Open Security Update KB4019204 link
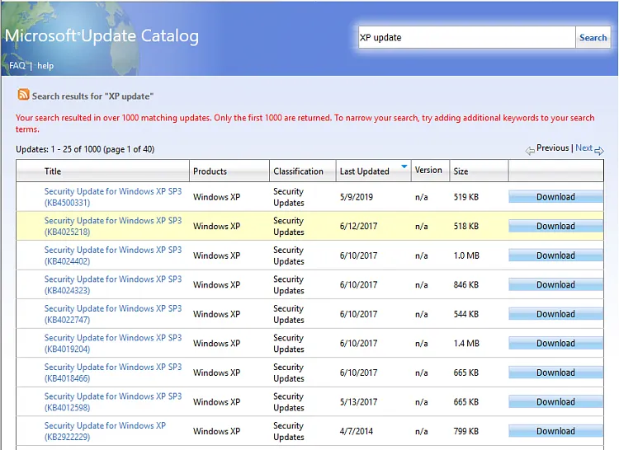Screen dimensions: 619x450 [x=113, y=343]
